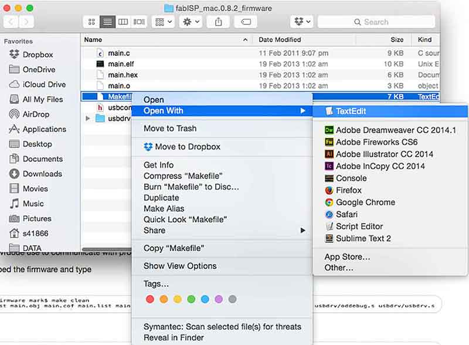Expand the usbdrv folder disclosure triangle
The image size is (469, 345).
tap(87, 119)
